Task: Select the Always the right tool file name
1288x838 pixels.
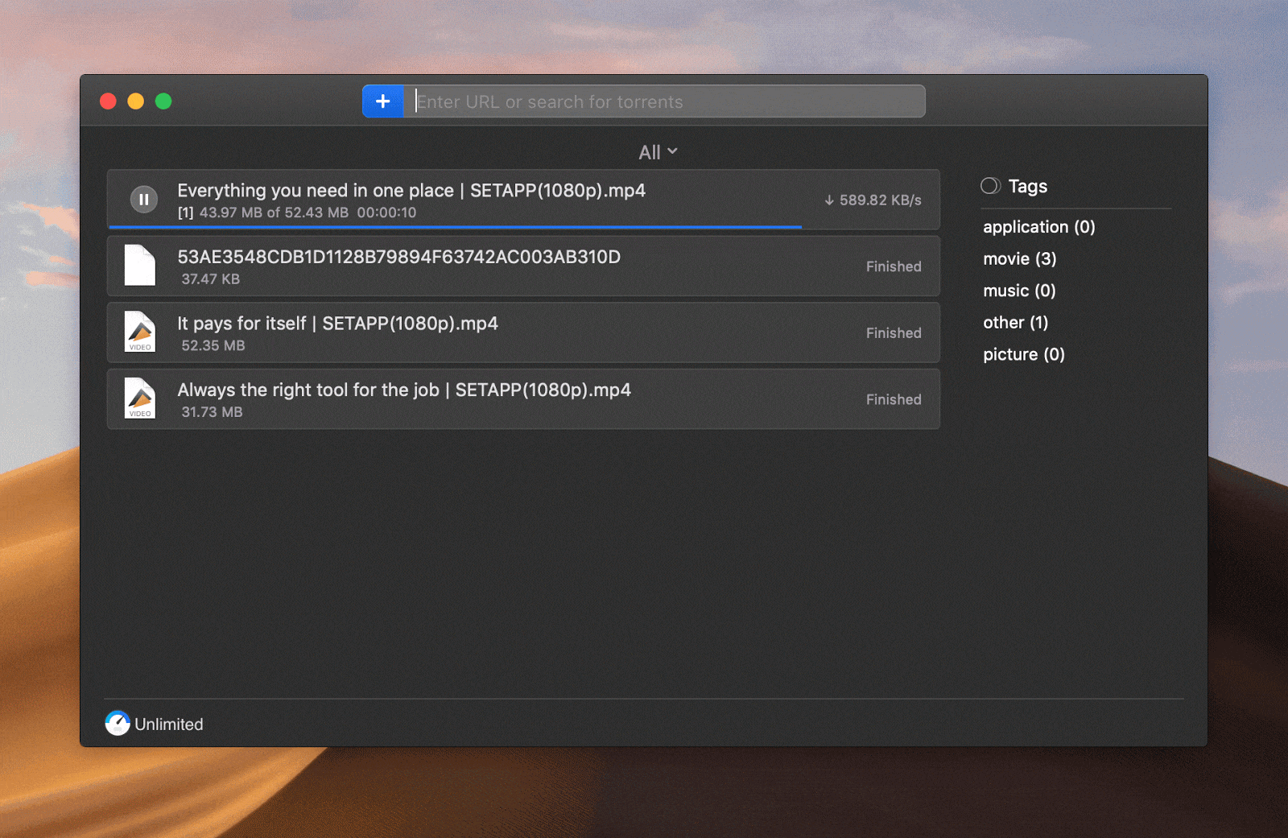Action: [404, 390]
